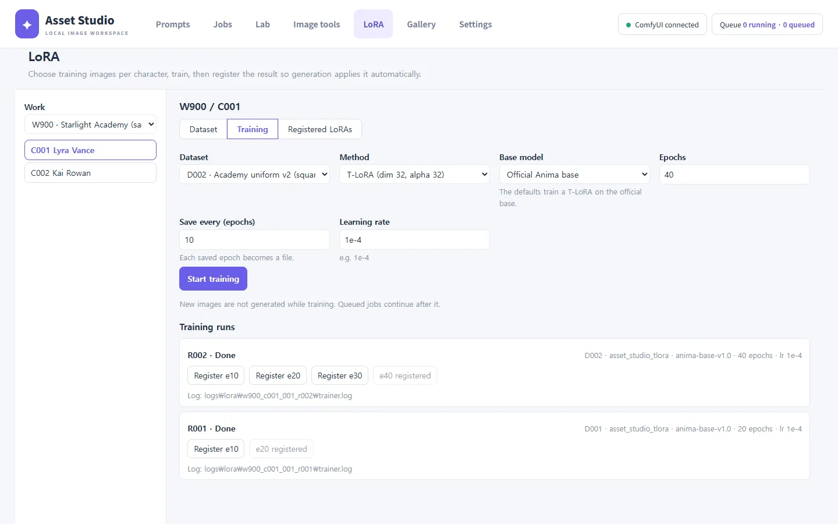Click the R002 · Done run title
Screen dimensions: 838x524
tap(211, 355)
